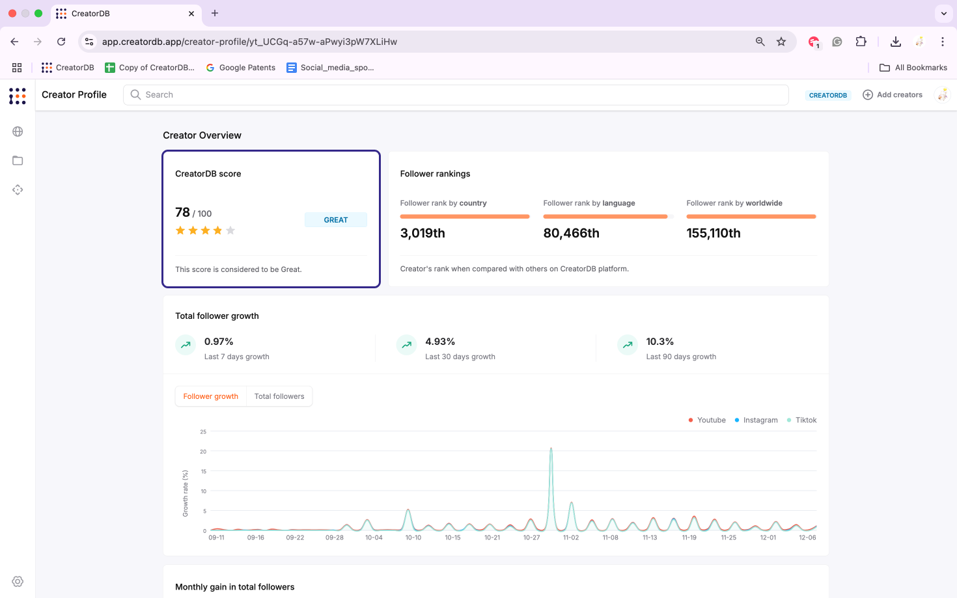Open the Extensions puzzle icon

click(861, 42)
